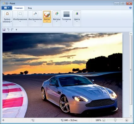Image resolution: width=134 pixels, height=124 pixels.
Task: Click the selection size status icon
Action: pos(33,120)
